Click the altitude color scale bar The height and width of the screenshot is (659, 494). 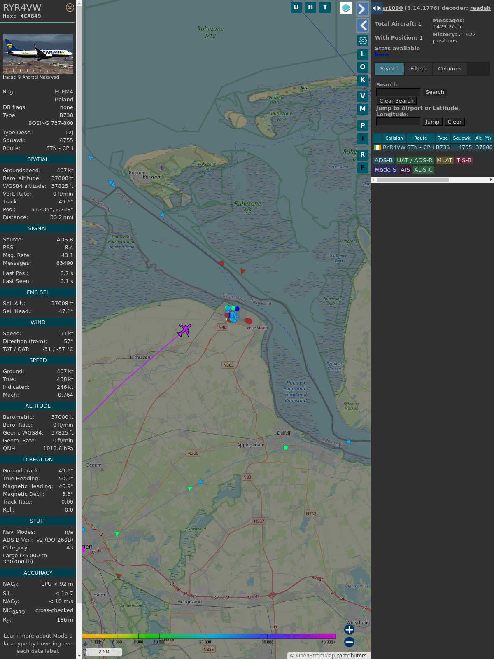tap(209, 636)
